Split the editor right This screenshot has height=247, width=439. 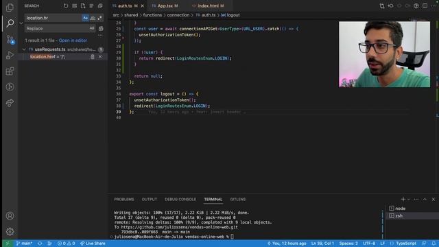click(425, 6)
